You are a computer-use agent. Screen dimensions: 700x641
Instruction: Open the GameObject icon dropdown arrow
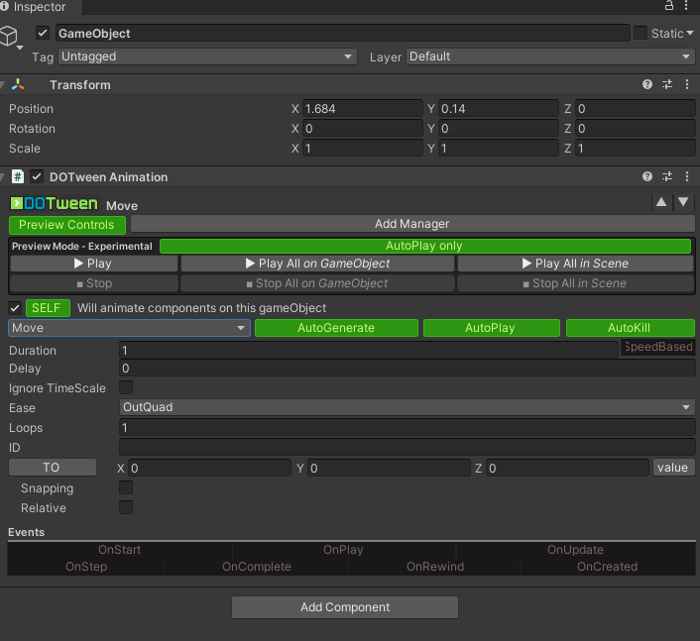tap(20, 48)
